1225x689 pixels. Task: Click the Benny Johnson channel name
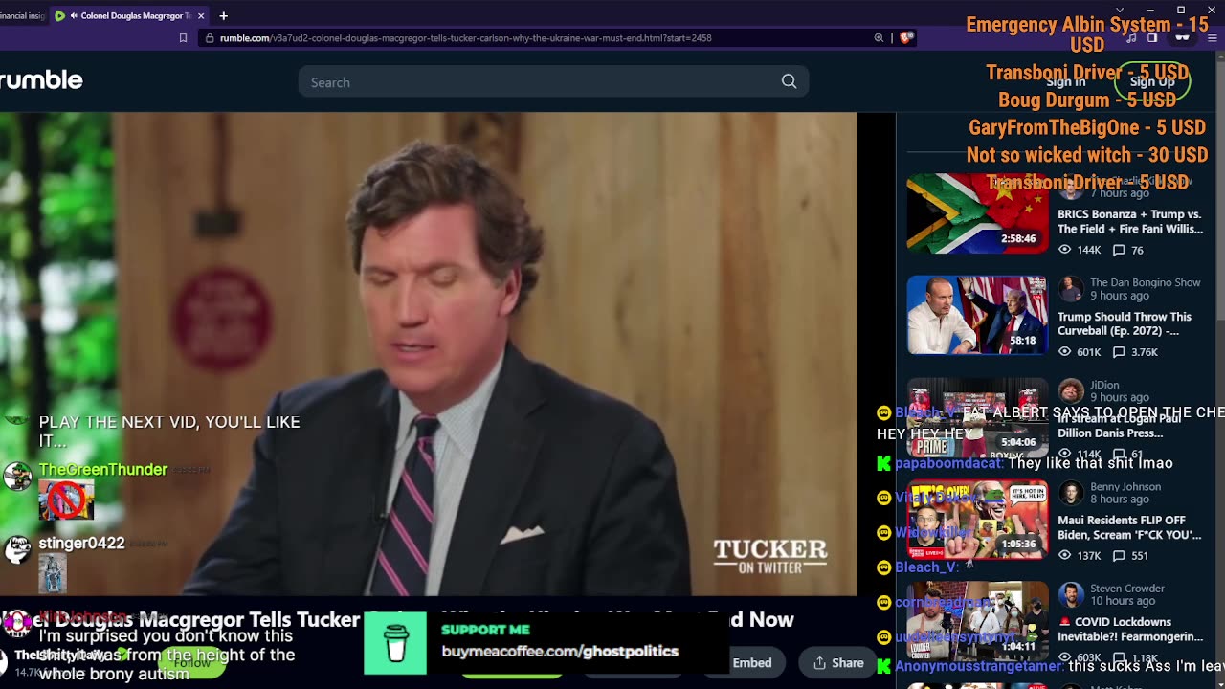pos(1125,486)
